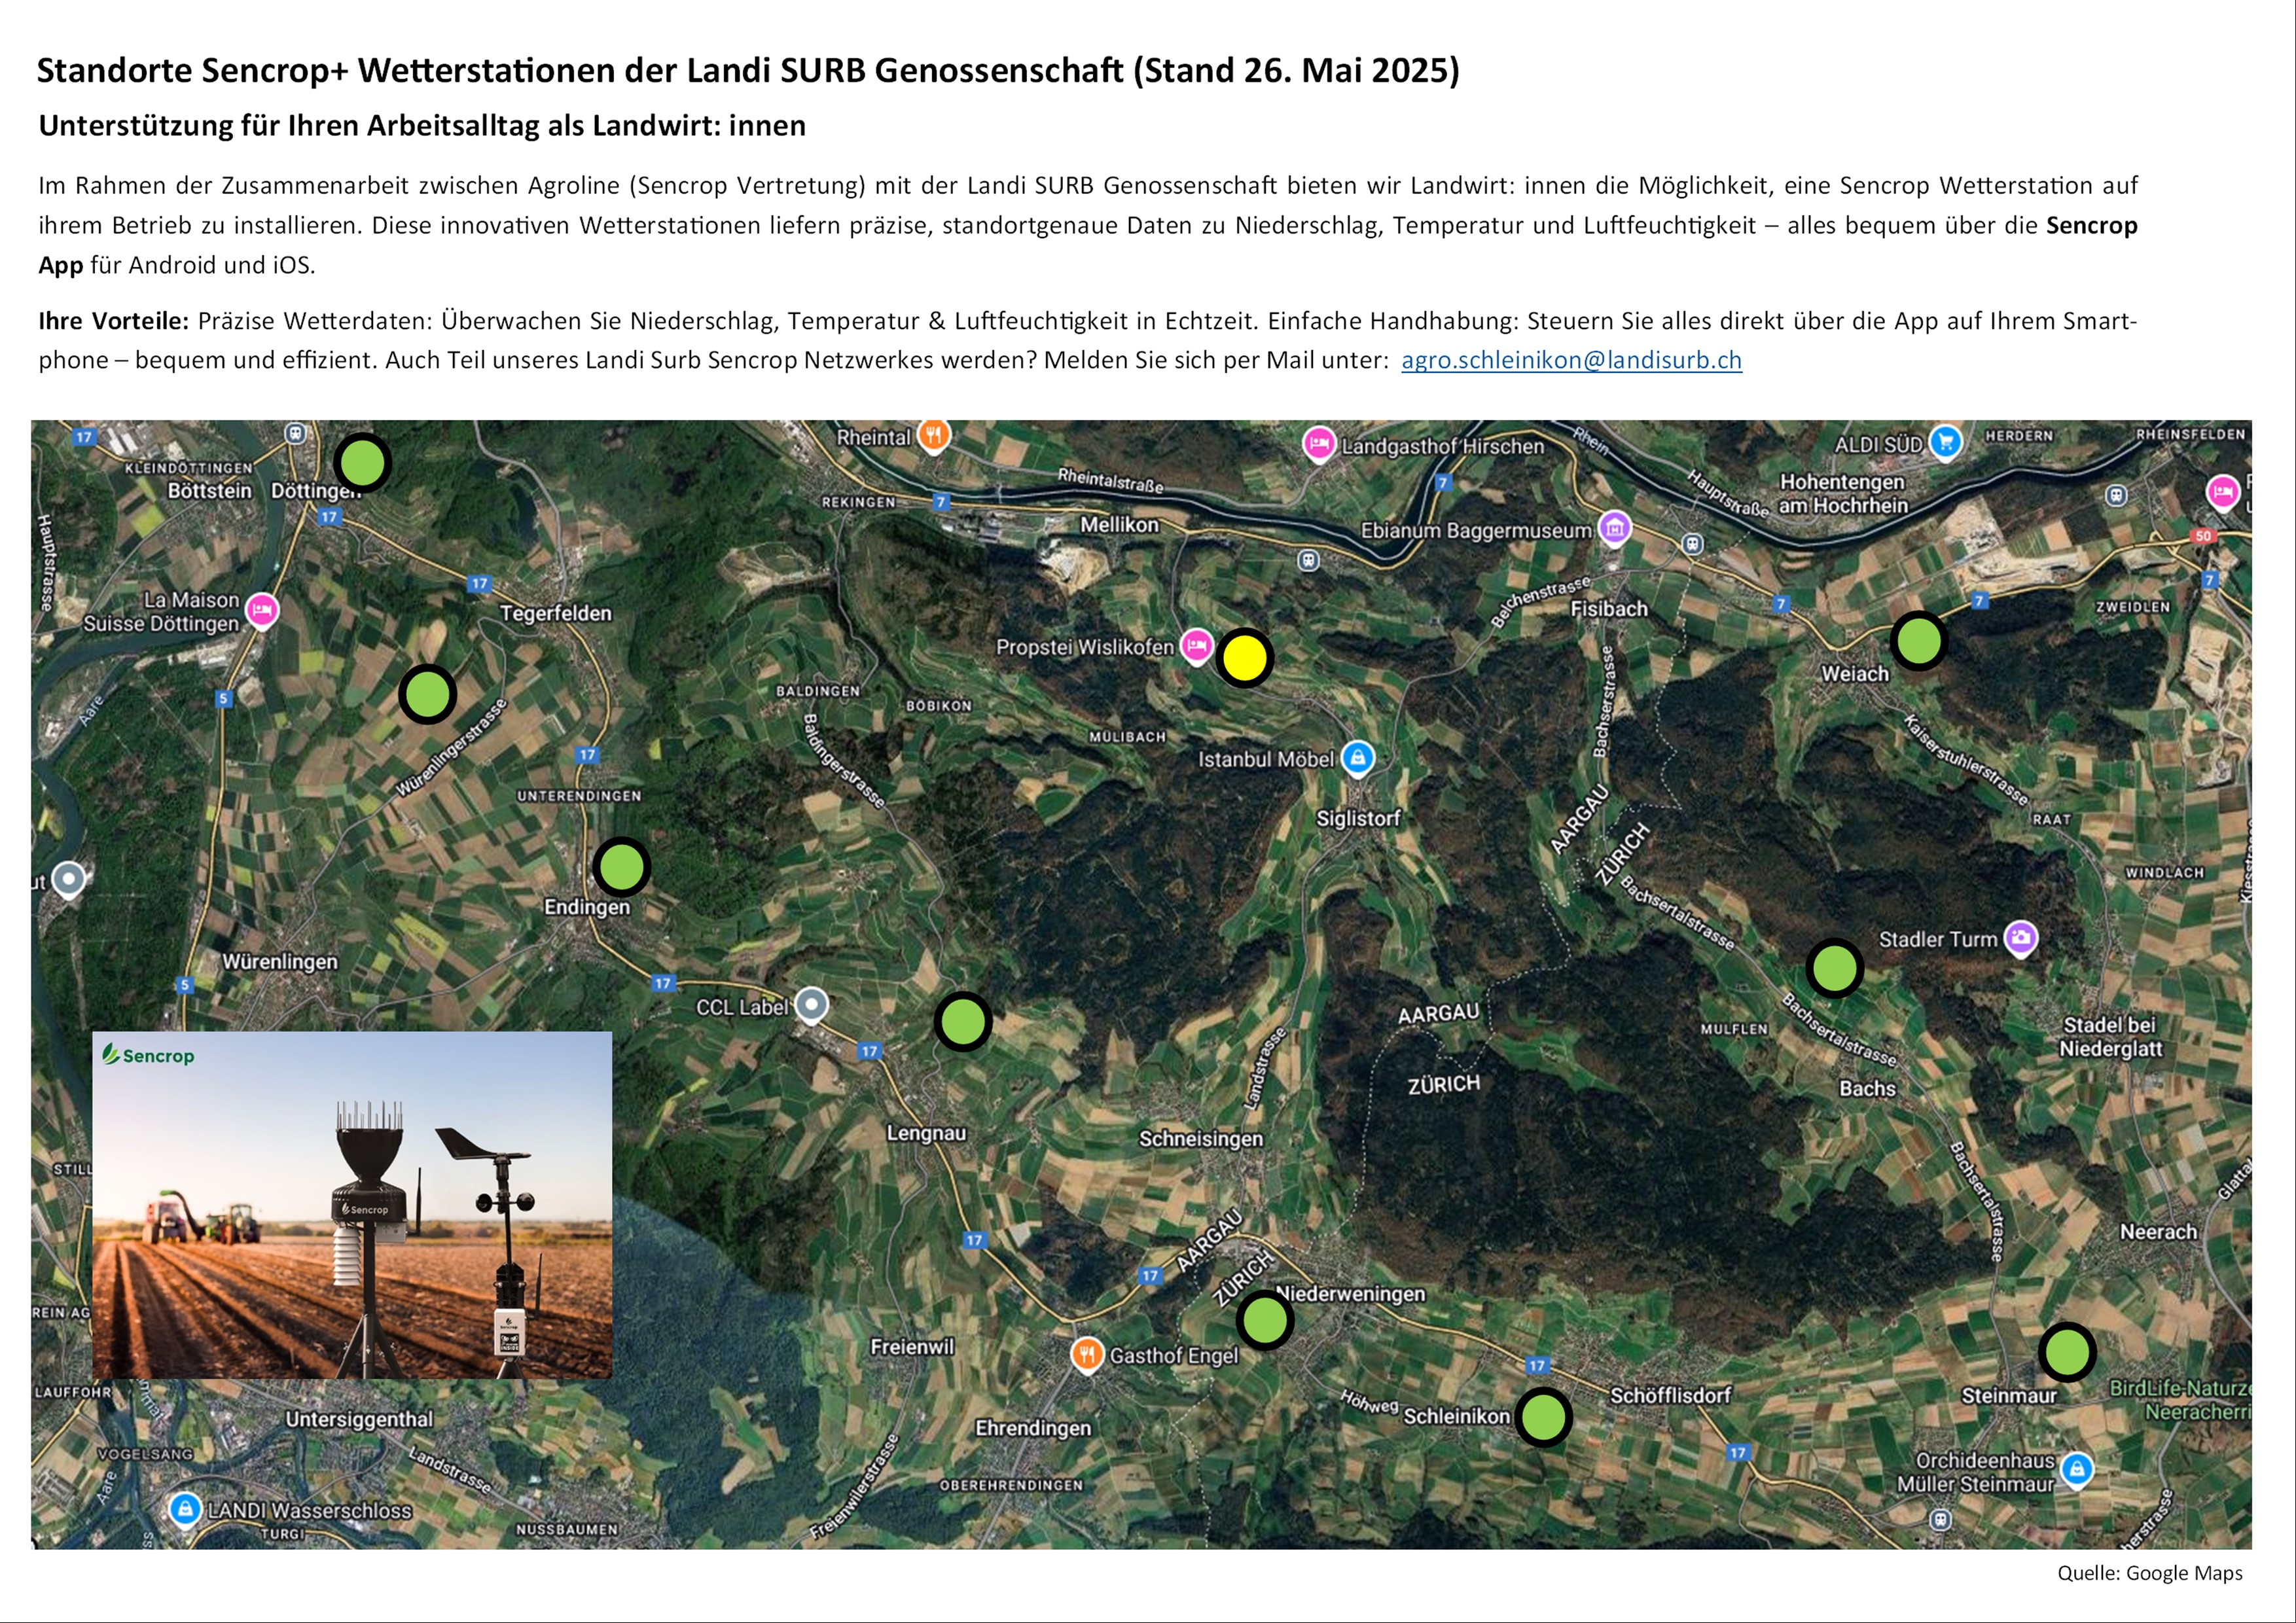This screenshot has height=1623, width=2296.
Task: Click the Unterstützung für Ihren Arbeitsalltag subheading
Action: (422, 126)
